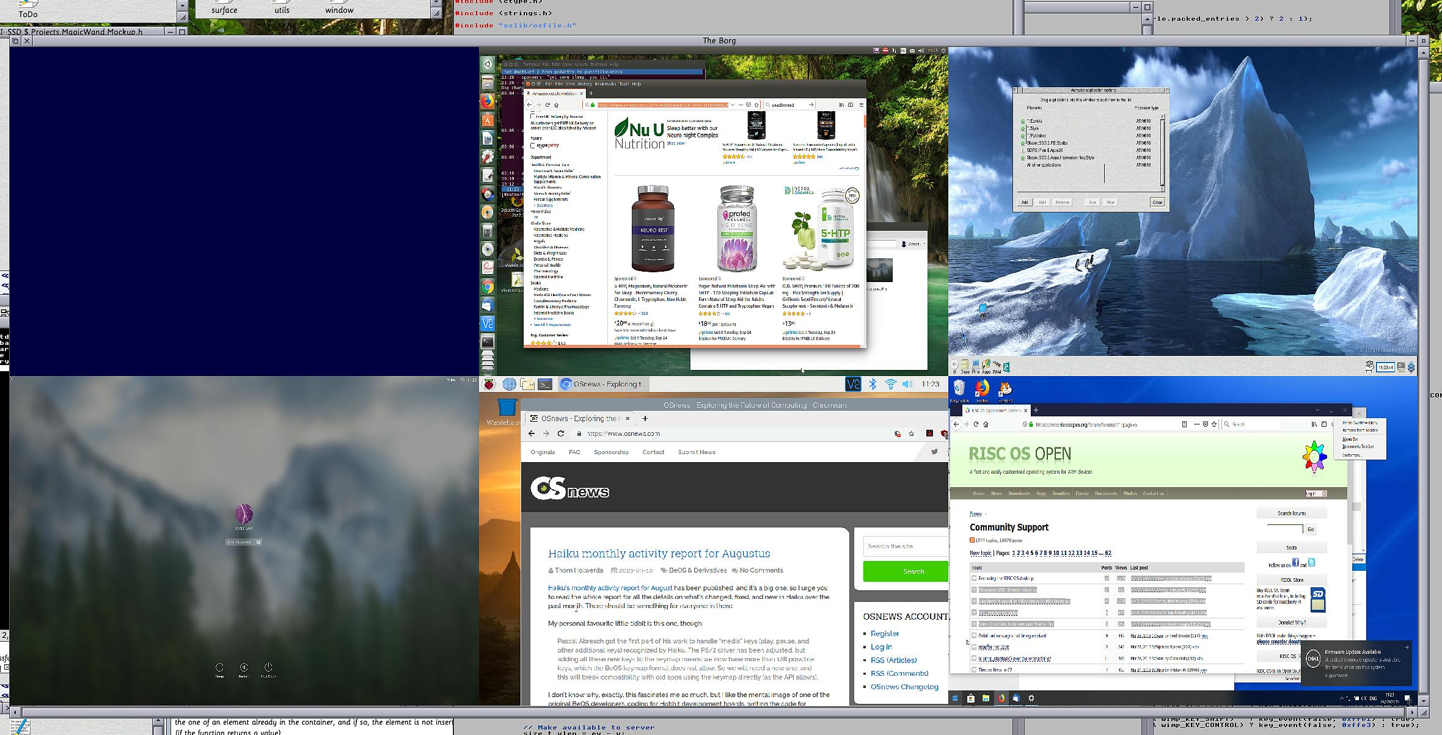
Task: Click the Firefox shortcut on Windows desktop
Action: pyautogui.click(x=982, y=389)
